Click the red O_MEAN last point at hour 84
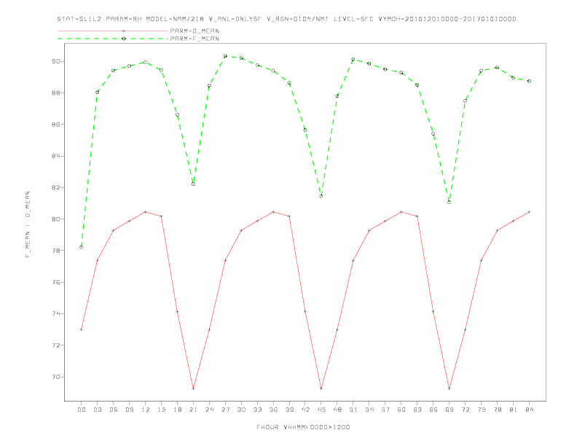Screen dimensions: 577x446 529,212
